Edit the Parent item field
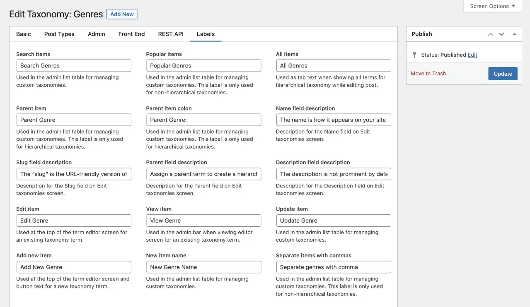 coord(74,120)
